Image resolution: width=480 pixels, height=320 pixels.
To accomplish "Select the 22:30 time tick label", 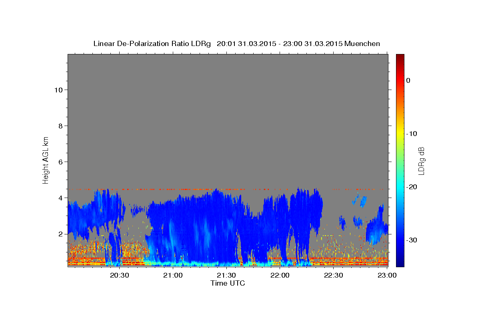I will (x=333, y=276).
